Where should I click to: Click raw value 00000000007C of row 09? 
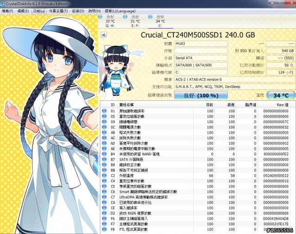276,122
